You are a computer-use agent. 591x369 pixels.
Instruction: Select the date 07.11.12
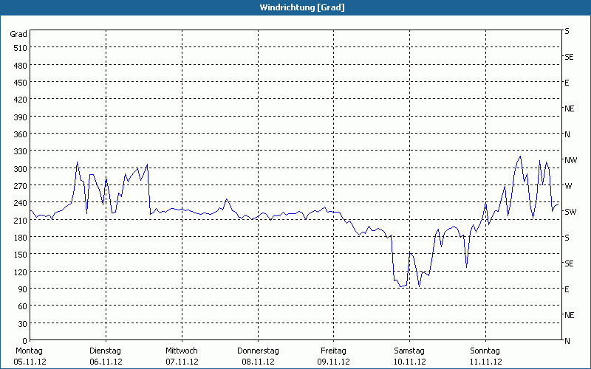click(x=182, y=362)
